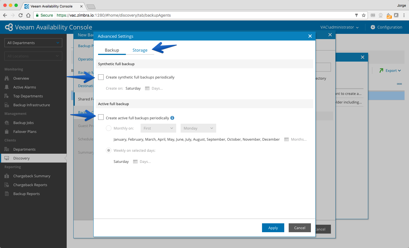Image resolution: width=409 pixels, height=248 pixels.
Task: Click calendar icon next to Months
Action: (286, 140)
